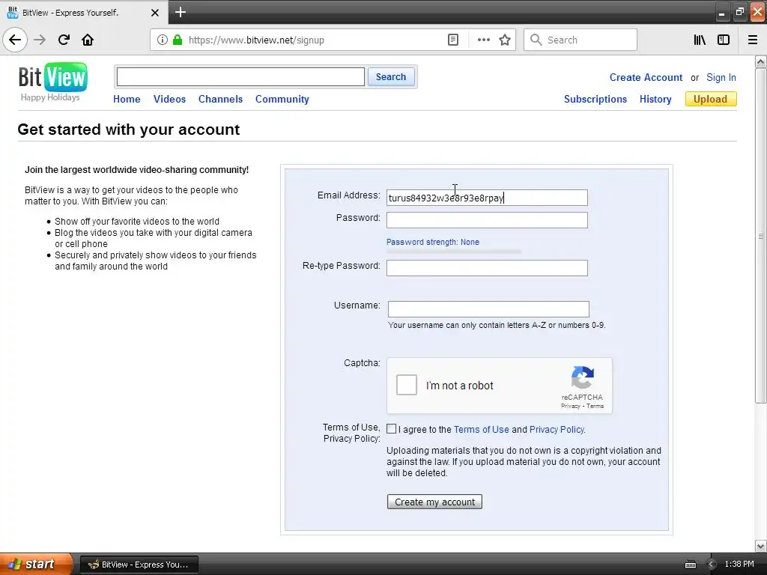The image size is (767, 575).
Task: Open reCAPTCHA Privacy link
Action: click(570, 406)
